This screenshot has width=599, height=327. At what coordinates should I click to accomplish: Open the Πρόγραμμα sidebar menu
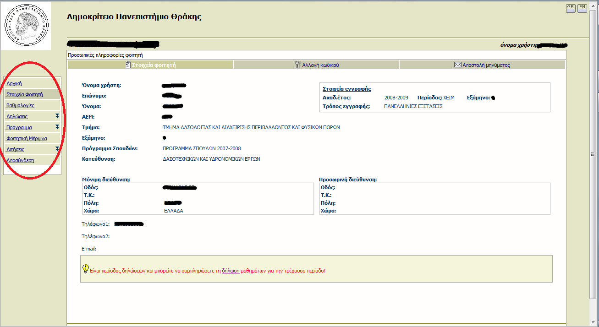point(19,127)
